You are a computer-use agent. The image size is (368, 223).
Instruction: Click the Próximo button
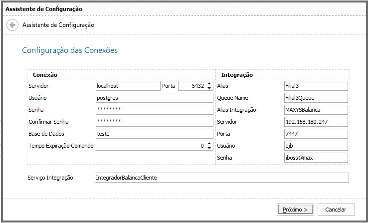(295, 210)
